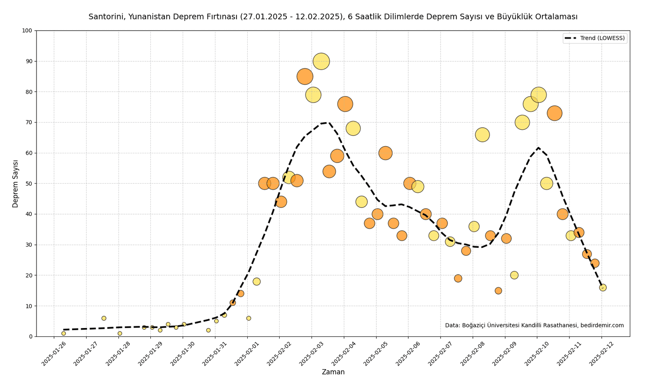
Task: Select the small orange point at 15 earthquakes
Action: pyautogui.click(x=498, y=291)
